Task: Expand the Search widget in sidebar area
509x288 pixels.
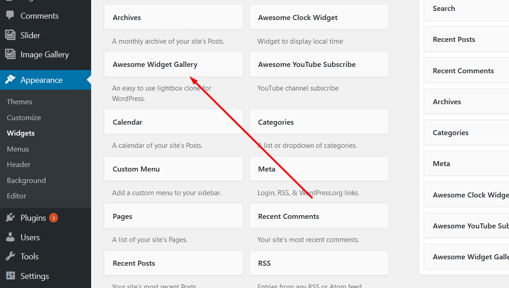Action: 467,9
